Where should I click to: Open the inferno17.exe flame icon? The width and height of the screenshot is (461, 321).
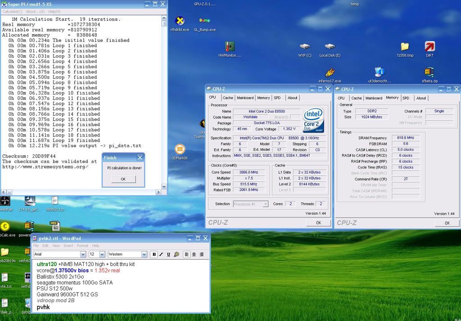click(330, 73)
